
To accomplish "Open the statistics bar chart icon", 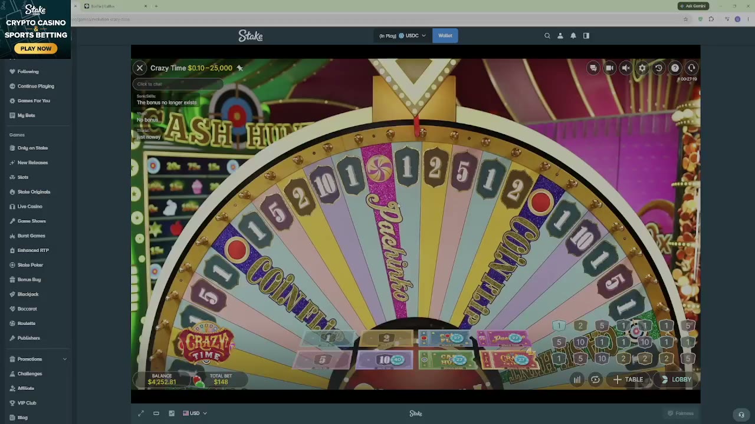I will pos(577,380).
